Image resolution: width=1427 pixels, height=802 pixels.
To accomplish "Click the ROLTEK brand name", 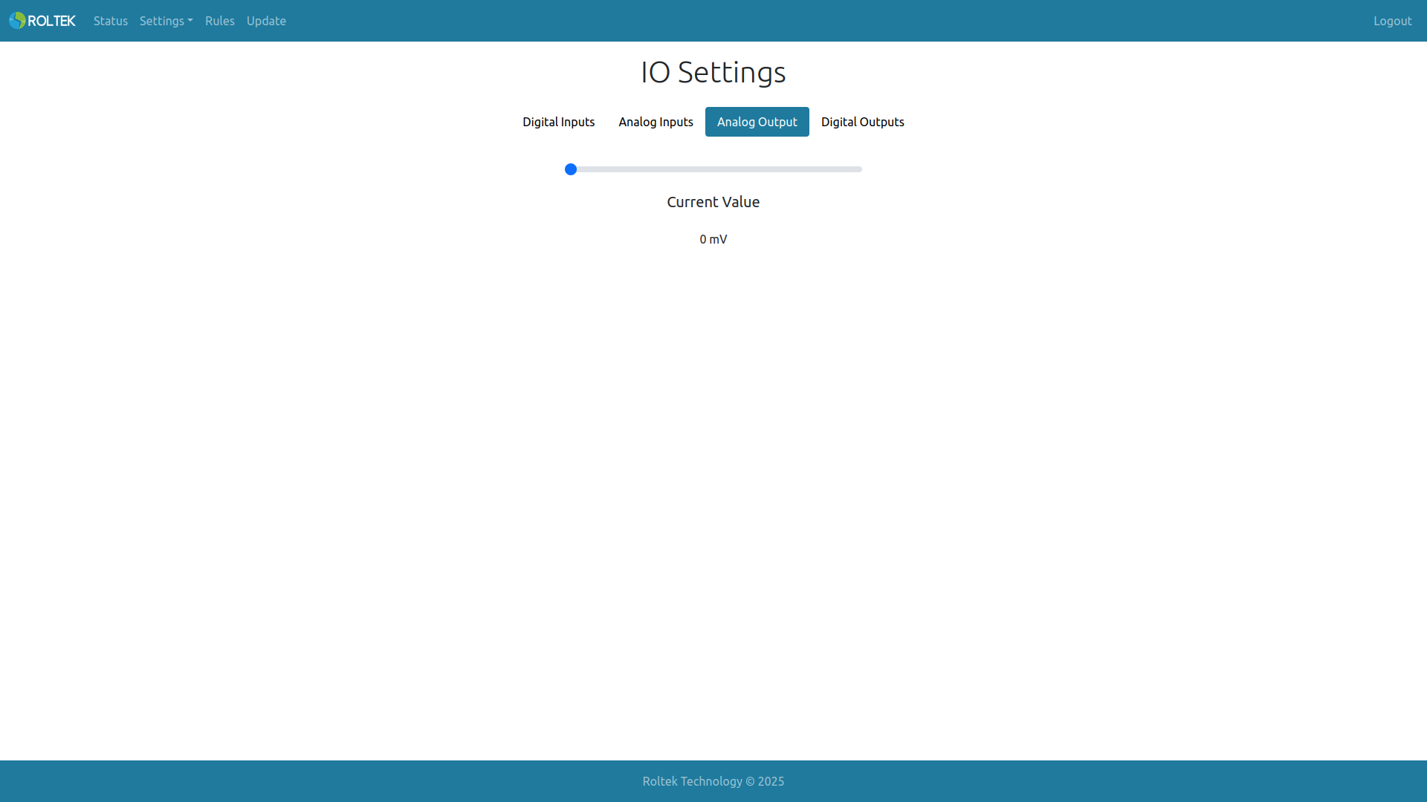I will [51, 21].
